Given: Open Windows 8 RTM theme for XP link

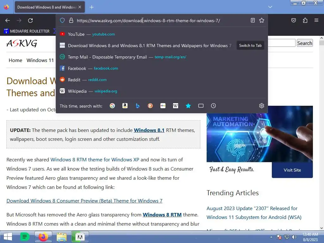Looking at the screenshot, I should (x=95, y=159).
